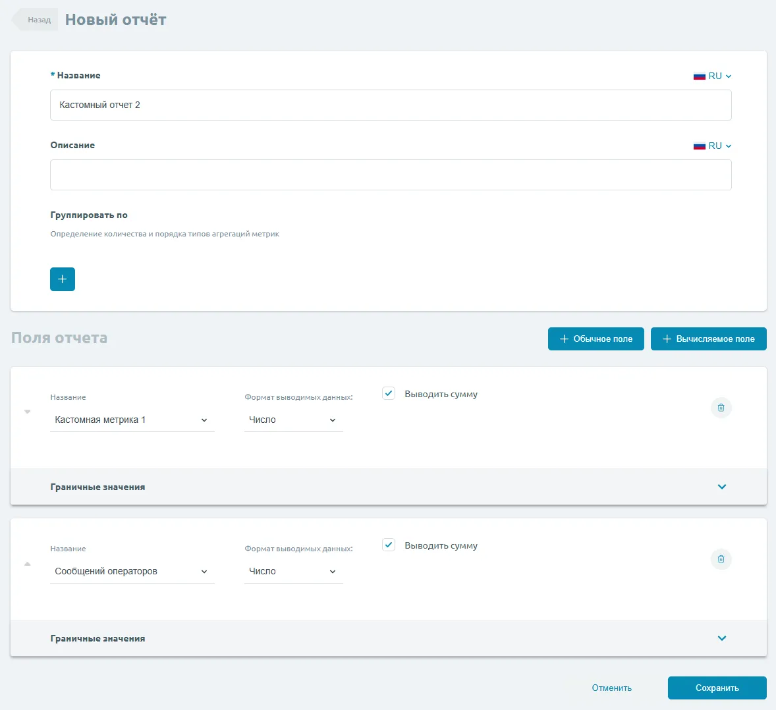Screen dimensions: 776x710
Task: Click the plus icon under Группировать по
Action: [x=63, y=279]
